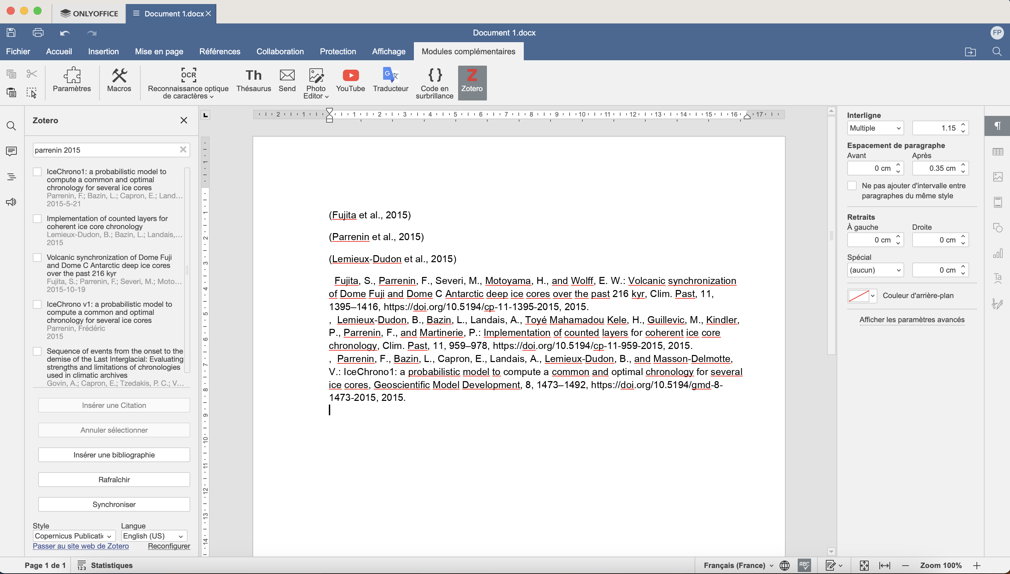1010x574 pixels.
Task: Open the Passer au site web de Zotero link
Action: tap(81, 547)
